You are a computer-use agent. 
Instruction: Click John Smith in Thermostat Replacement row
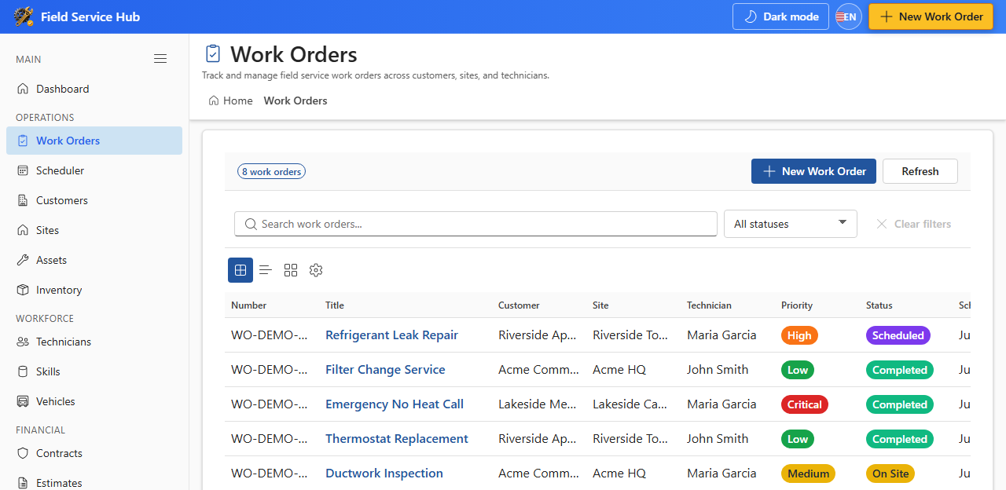(718, 439)
